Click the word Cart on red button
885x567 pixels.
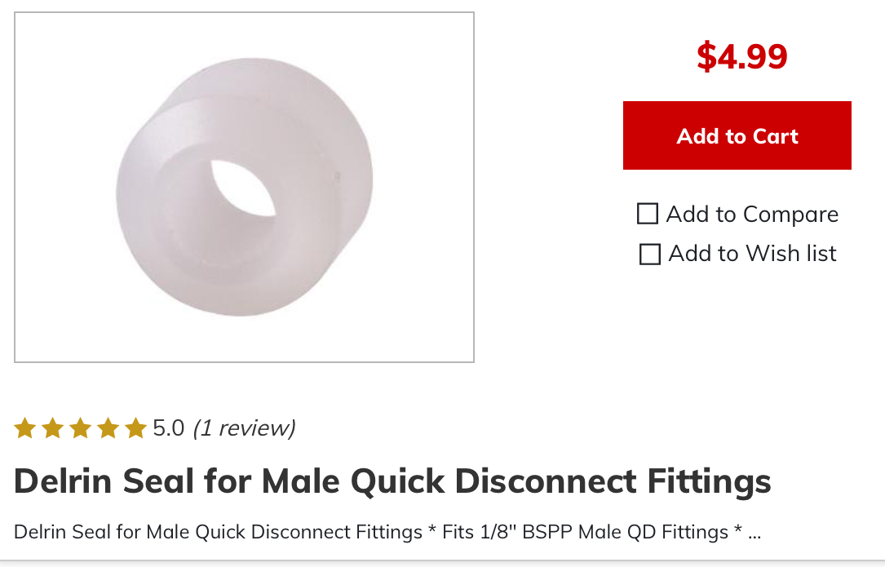[776, 136]
